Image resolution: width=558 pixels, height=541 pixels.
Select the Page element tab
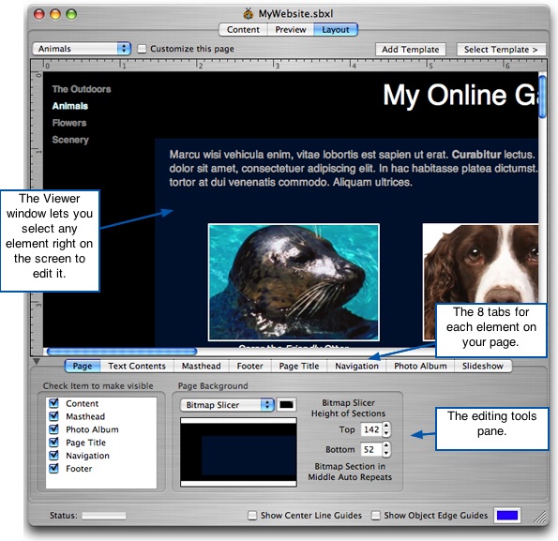83,366
